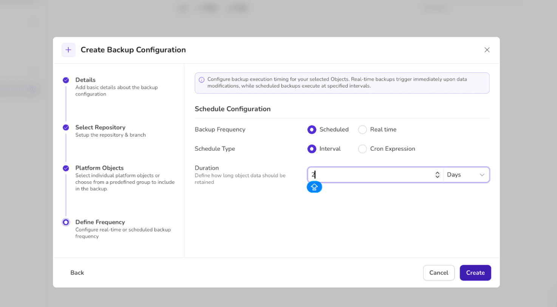Go to the Select Repository step title
557x307 pixels.
[x=100, y=128]
